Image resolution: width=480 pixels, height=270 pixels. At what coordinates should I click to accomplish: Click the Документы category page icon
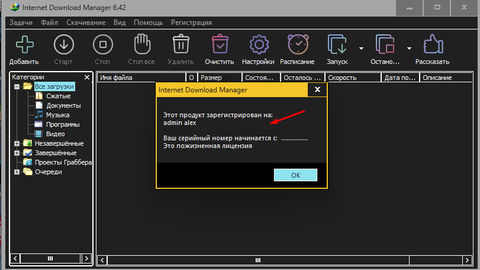pos(39,105)
